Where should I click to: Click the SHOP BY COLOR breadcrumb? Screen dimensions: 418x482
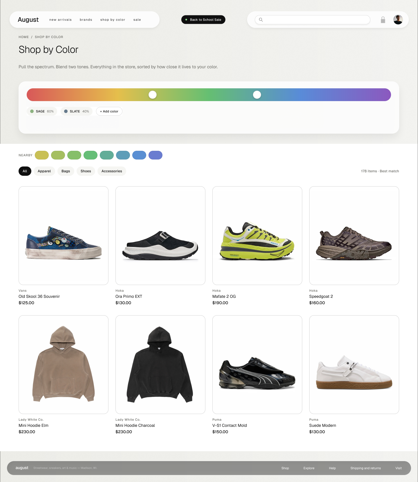pos(49,37)
